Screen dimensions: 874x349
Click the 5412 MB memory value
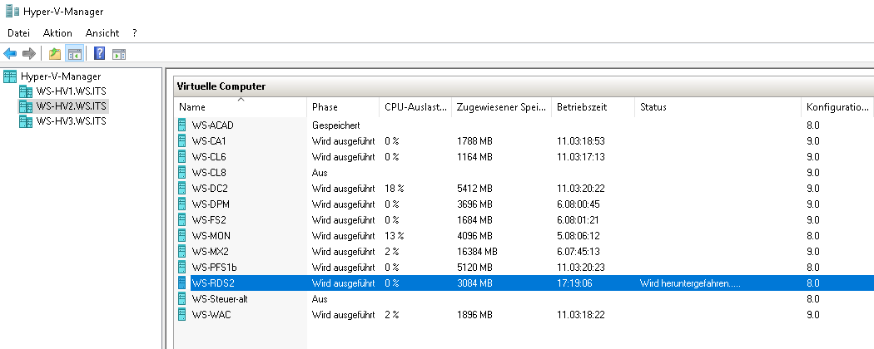coord(474,188)
